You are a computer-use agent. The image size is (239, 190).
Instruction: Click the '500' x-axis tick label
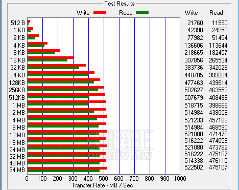103,179
